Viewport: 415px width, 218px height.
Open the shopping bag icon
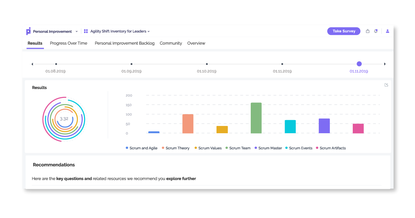368,31
